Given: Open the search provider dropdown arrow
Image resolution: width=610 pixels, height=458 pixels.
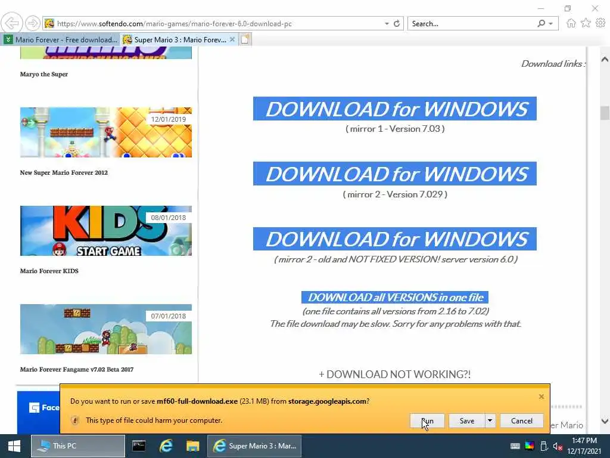Looking at the screenshot, I should pyautogui.click(x=550, y=24).
